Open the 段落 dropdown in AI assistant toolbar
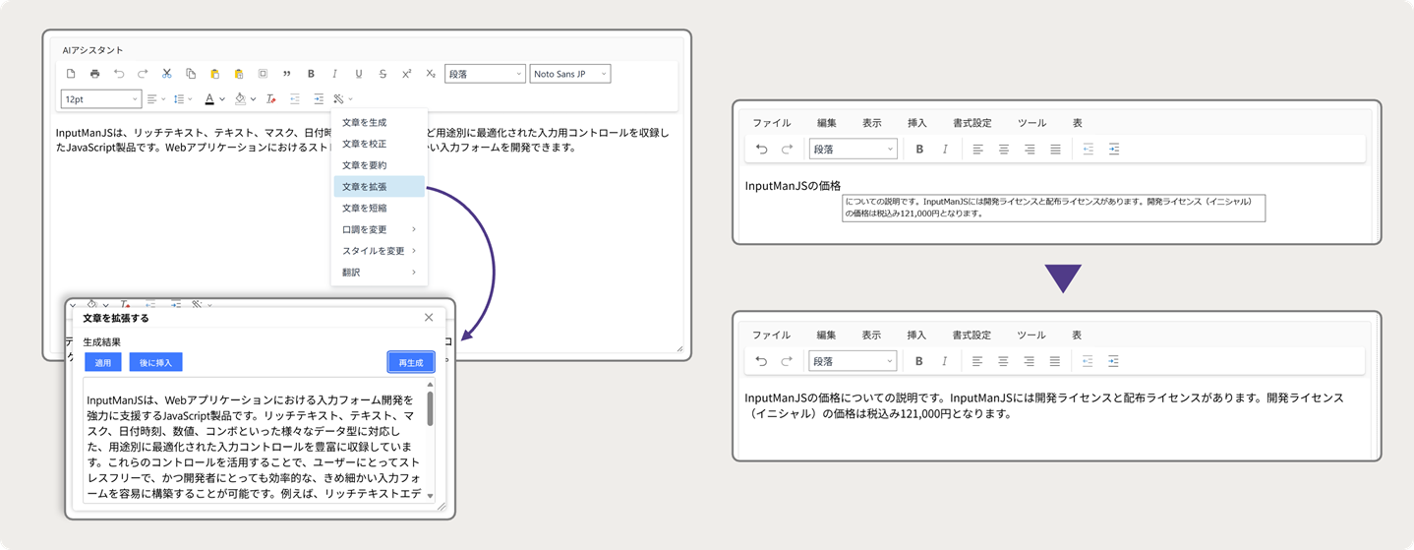 485,74
